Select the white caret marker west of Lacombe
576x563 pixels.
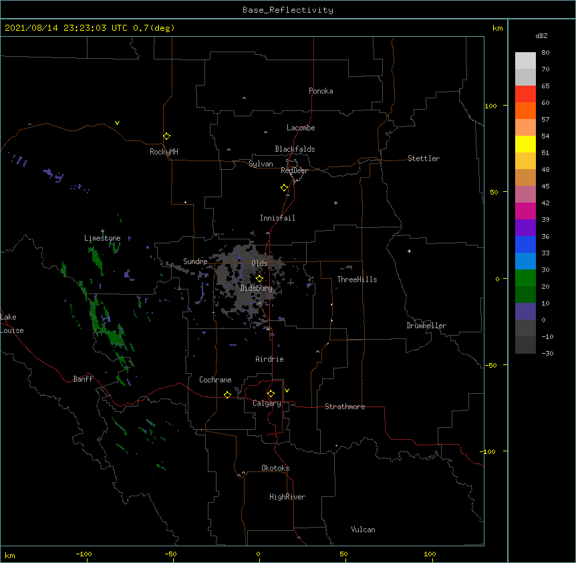[265, 132]
